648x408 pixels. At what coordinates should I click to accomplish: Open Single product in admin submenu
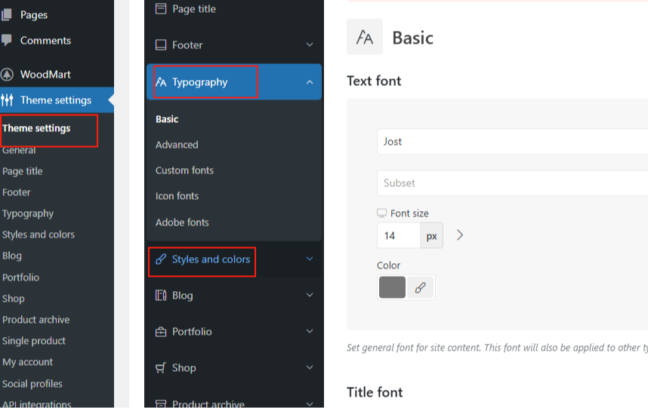click(x=34, y=341)
